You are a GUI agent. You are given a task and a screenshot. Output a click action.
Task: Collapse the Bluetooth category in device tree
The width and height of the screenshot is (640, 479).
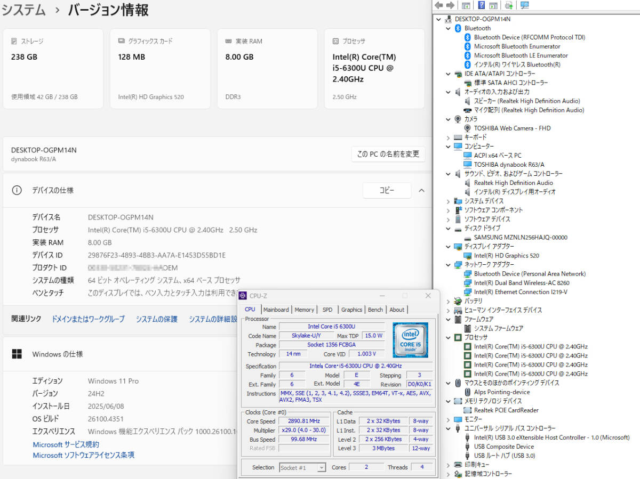click(449, 28)
